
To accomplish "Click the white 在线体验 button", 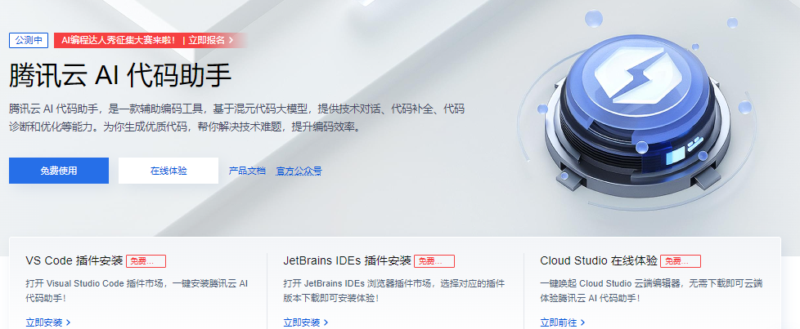I will click(x=169, y=171).
